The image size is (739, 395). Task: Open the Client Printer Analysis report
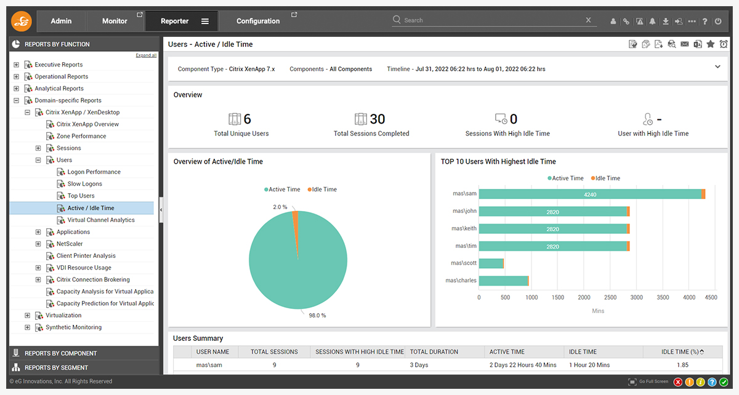[x=86, y=256]
